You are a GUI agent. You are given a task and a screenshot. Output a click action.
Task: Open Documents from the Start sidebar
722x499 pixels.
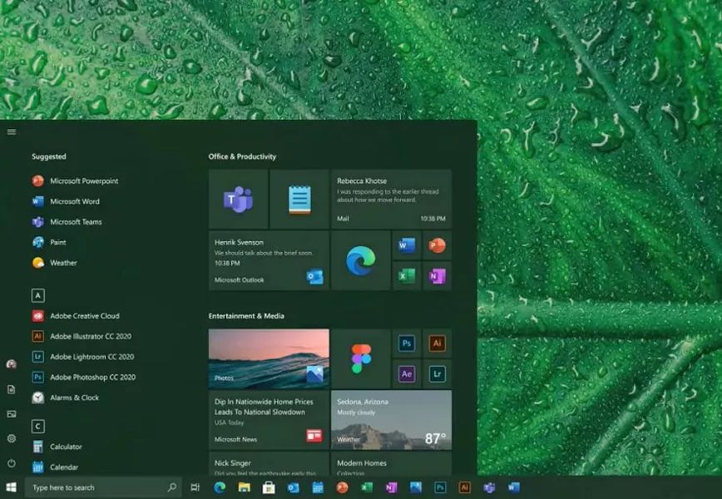coord(12,389)
